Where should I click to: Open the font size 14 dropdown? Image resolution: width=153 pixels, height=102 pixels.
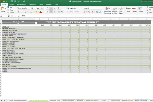tap(35, 8)
